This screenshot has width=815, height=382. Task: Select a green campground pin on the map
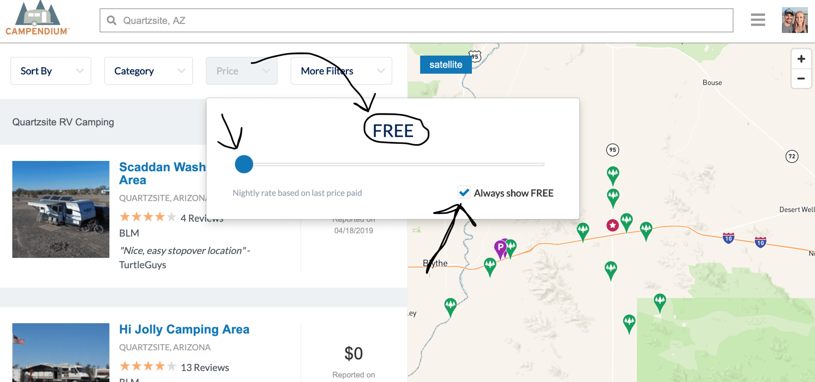[613, 174]
